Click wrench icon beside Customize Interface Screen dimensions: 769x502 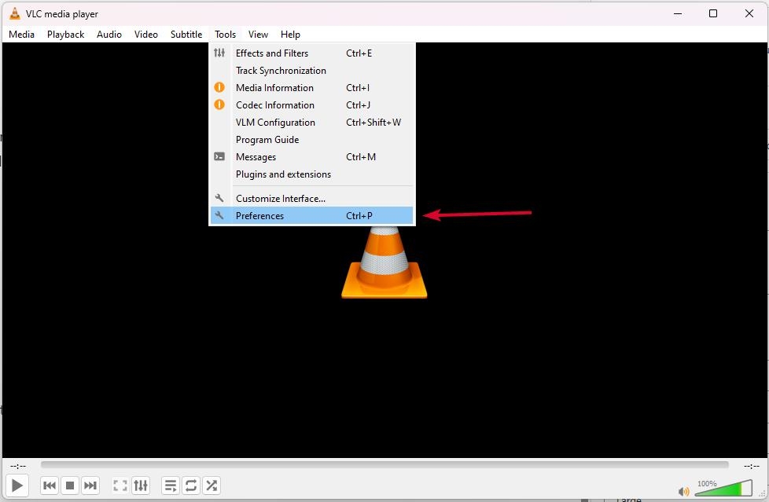pos(219,198)
